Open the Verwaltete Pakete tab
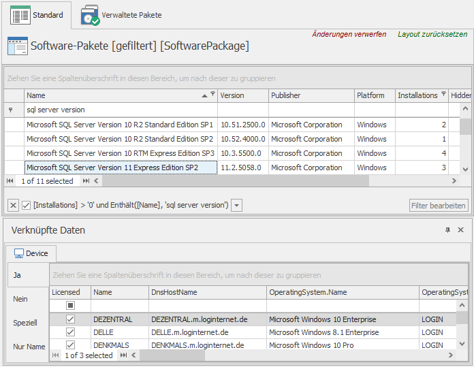 click(x=121, y=15)
